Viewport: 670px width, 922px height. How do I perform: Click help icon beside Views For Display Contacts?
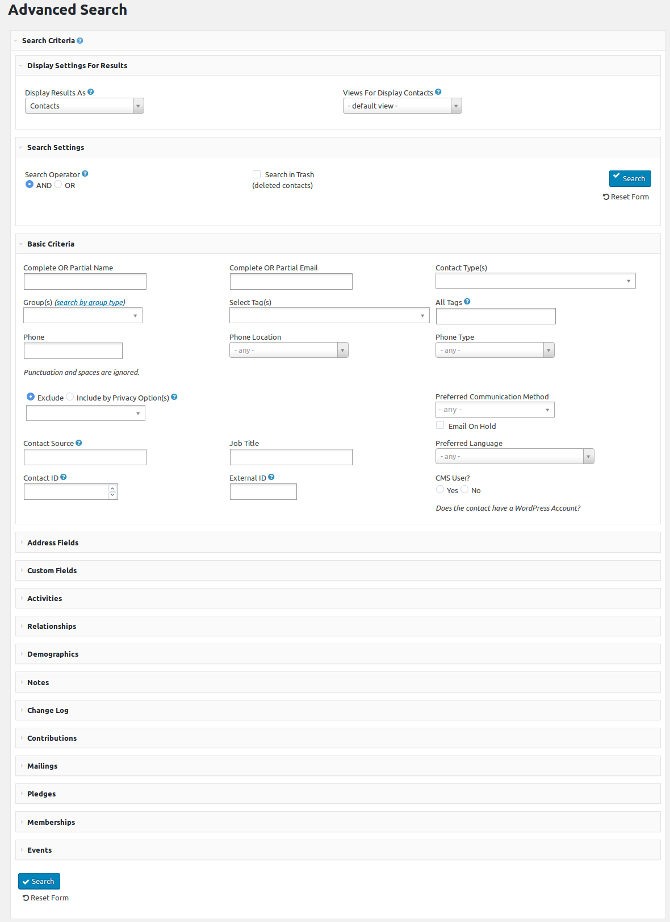tap(438, 92)
